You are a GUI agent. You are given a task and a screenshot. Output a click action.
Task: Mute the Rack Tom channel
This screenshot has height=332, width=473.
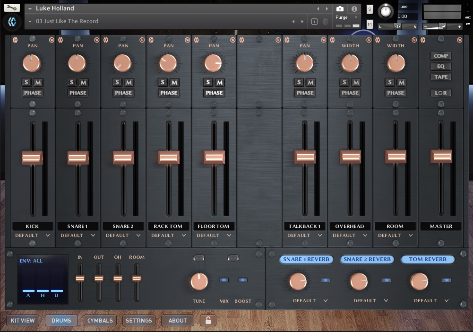(174, 82)
